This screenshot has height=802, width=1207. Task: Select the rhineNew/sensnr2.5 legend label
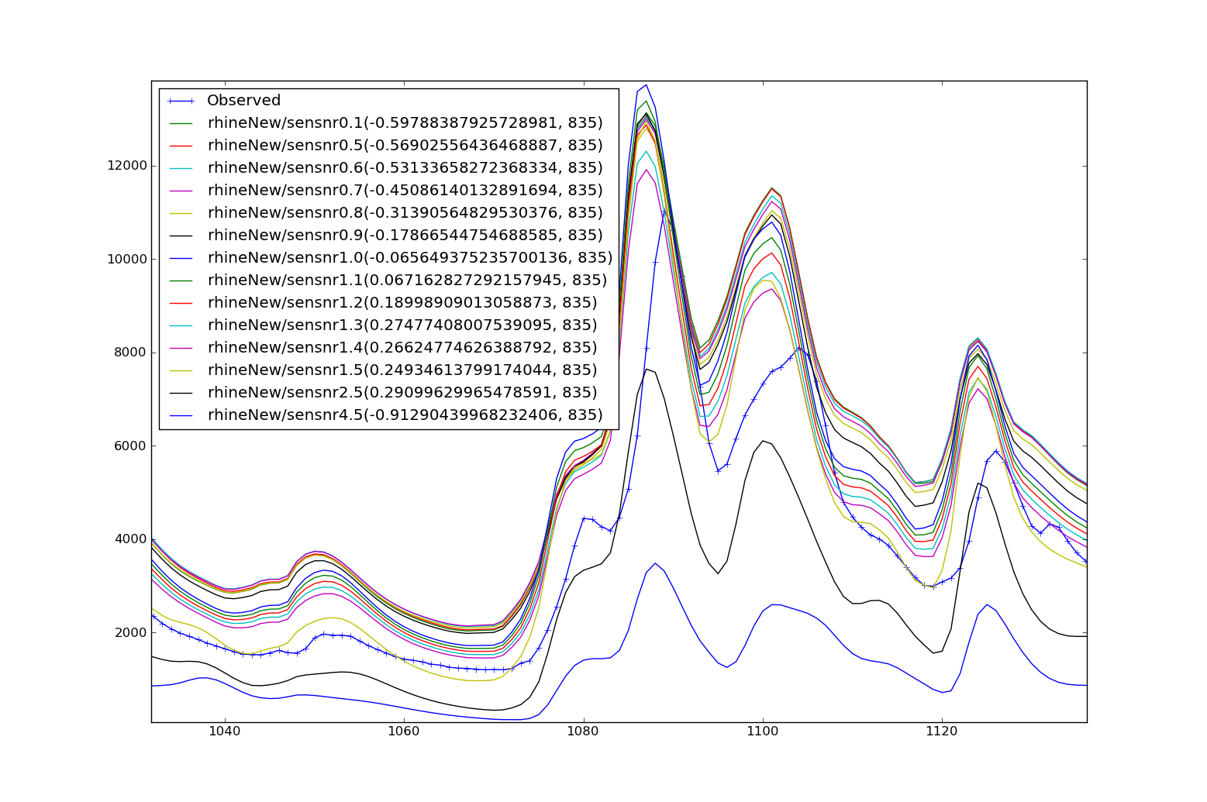click(x=402, y=393)
